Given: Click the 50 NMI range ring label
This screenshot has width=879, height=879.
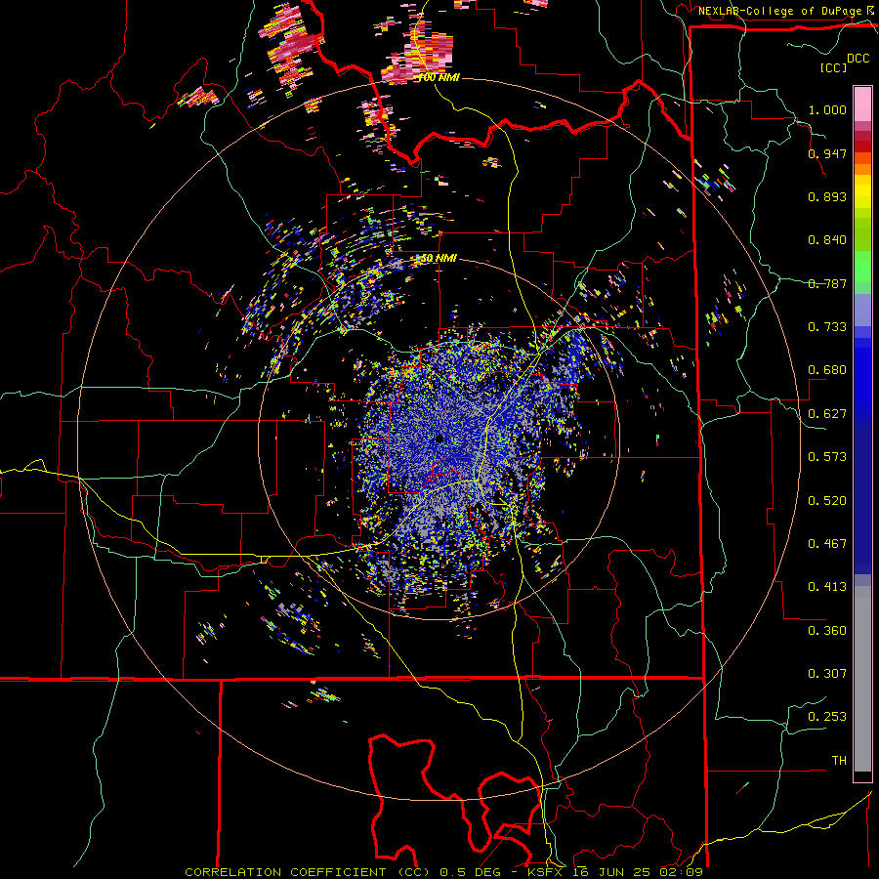Looking at the screenshot, I should pyautogui.click(x=439, y=259).
